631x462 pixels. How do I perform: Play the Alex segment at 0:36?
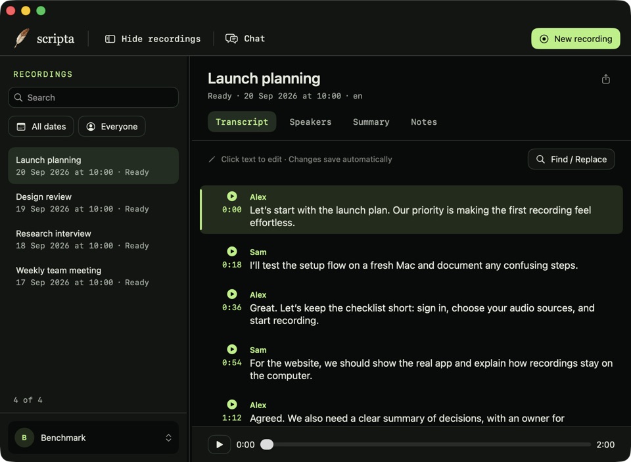232,294
